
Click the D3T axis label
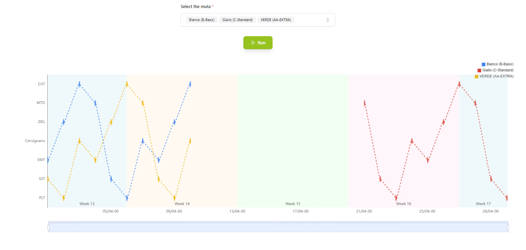41,84
